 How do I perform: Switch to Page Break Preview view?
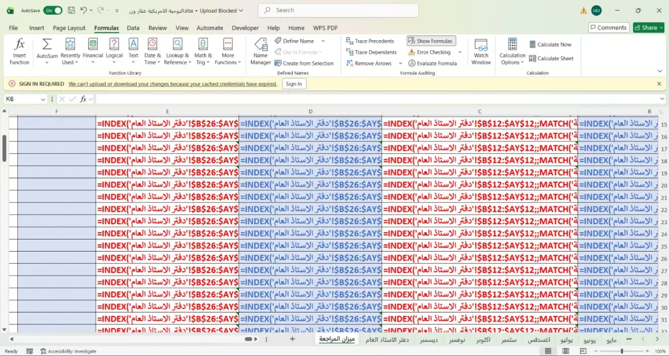(x=583, y=351)
